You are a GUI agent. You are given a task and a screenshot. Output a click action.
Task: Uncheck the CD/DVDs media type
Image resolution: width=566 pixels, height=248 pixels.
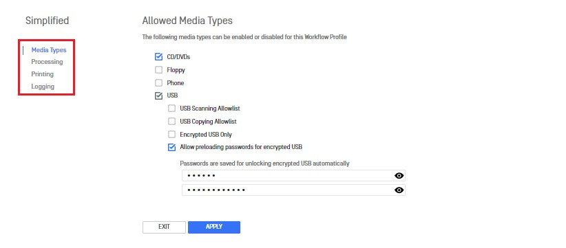click(x=158, y=57)
